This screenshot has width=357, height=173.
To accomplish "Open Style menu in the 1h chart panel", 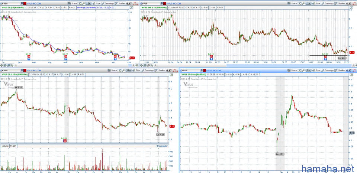I will 316,3.
